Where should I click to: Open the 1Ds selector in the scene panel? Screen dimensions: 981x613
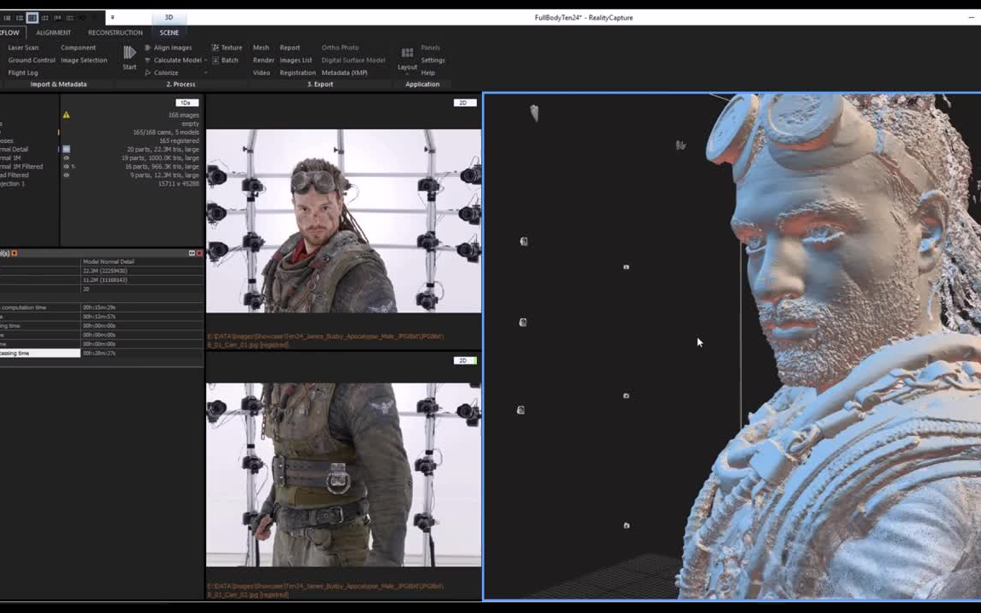(186, 102)
